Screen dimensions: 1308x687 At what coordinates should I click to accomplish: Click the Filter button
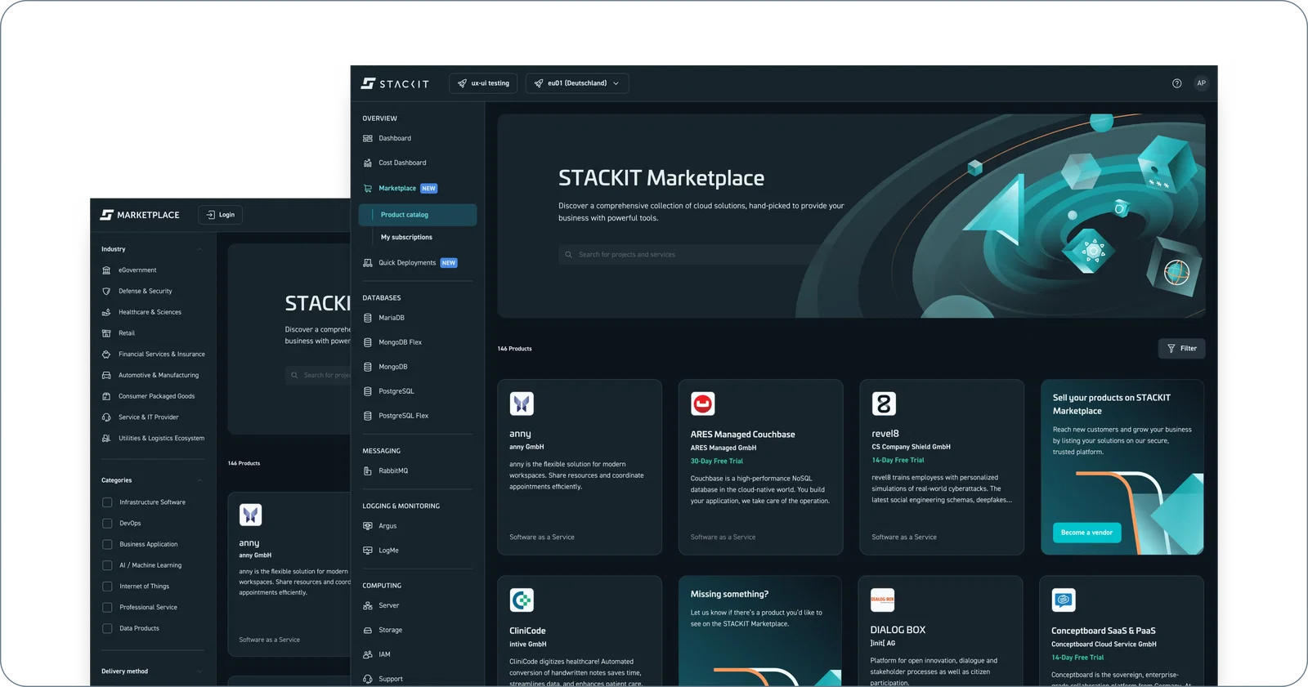[x=1181, y=349]
